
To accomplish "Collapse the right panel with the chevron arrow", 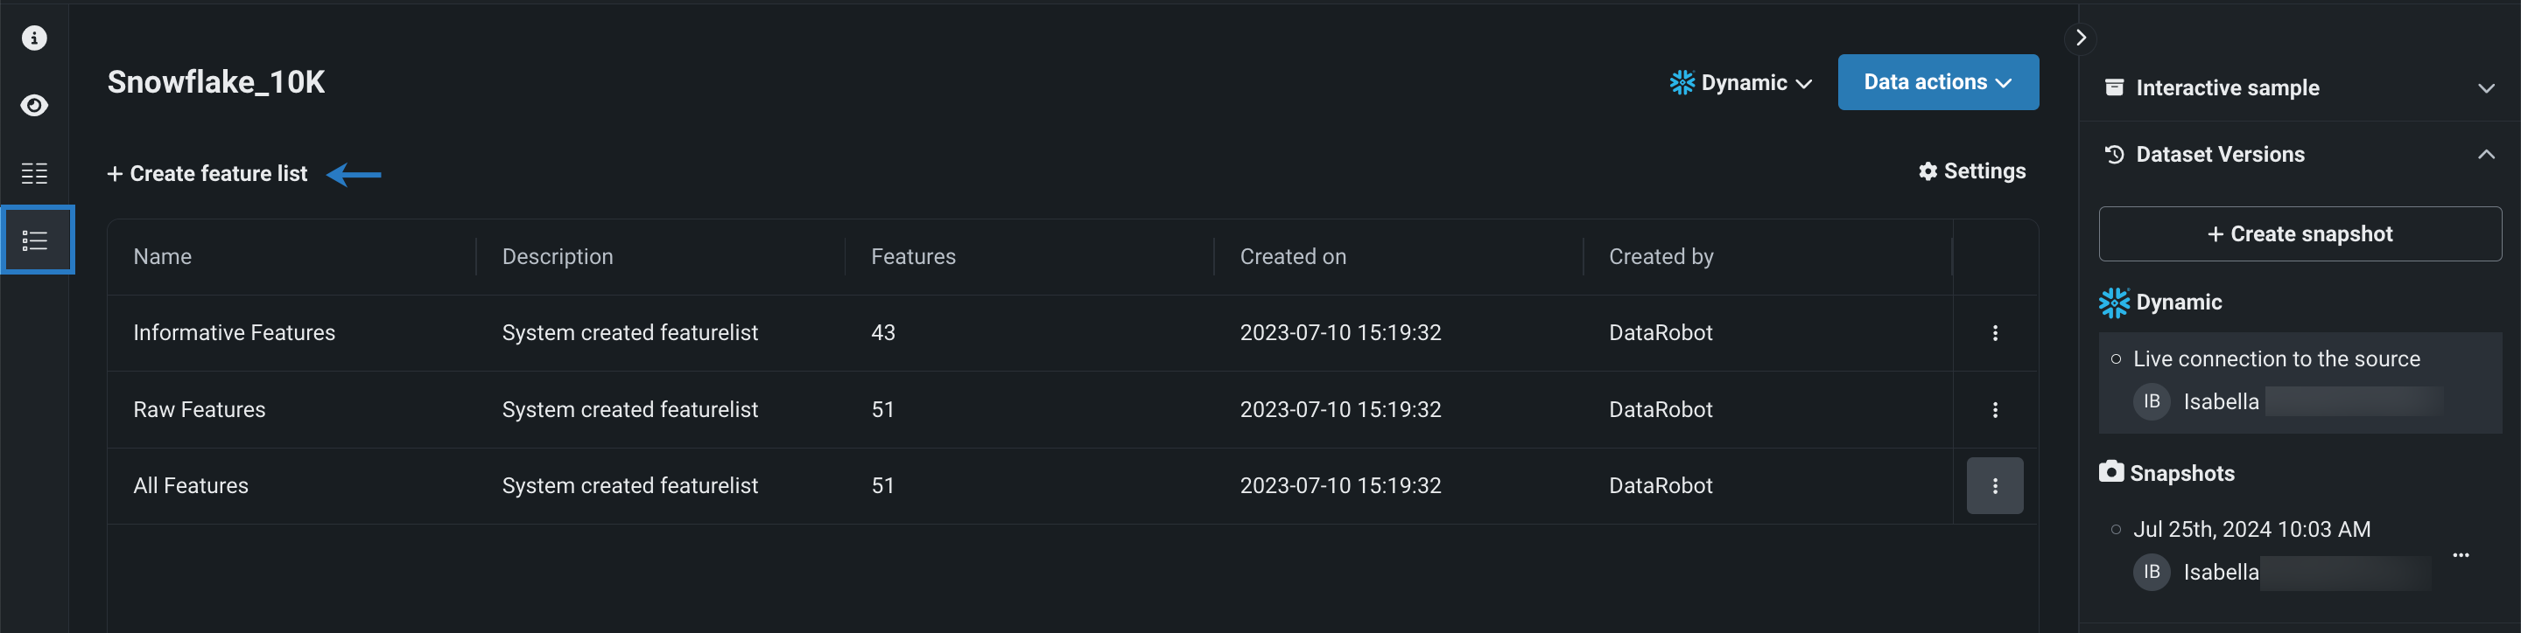I will tap(2081, 37).
